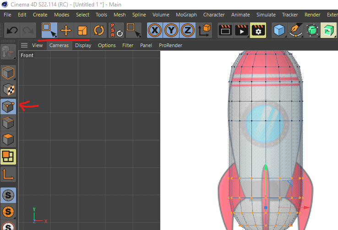338x230 pixels.
Task: Open the File menu
Action: (x=7, y=15)
